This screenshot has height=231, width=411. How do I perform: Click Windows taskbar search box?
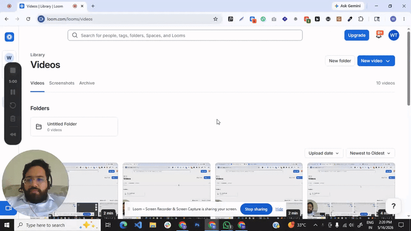tap(57, 225)
